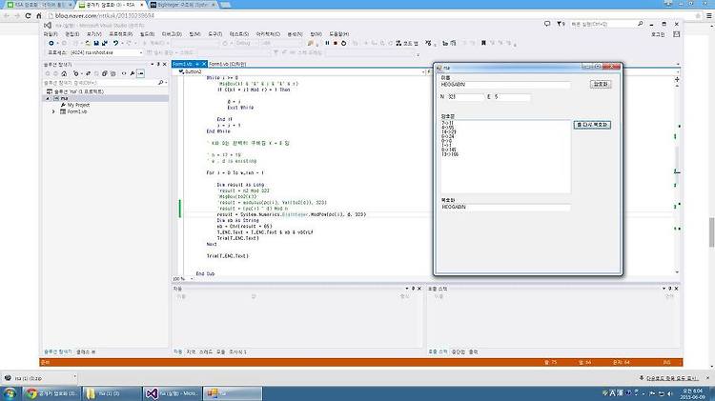This screenshot has height=401, width=715.
Task: Switch to the Class View tab at the bottom
Action: click(x=86, y=351)
